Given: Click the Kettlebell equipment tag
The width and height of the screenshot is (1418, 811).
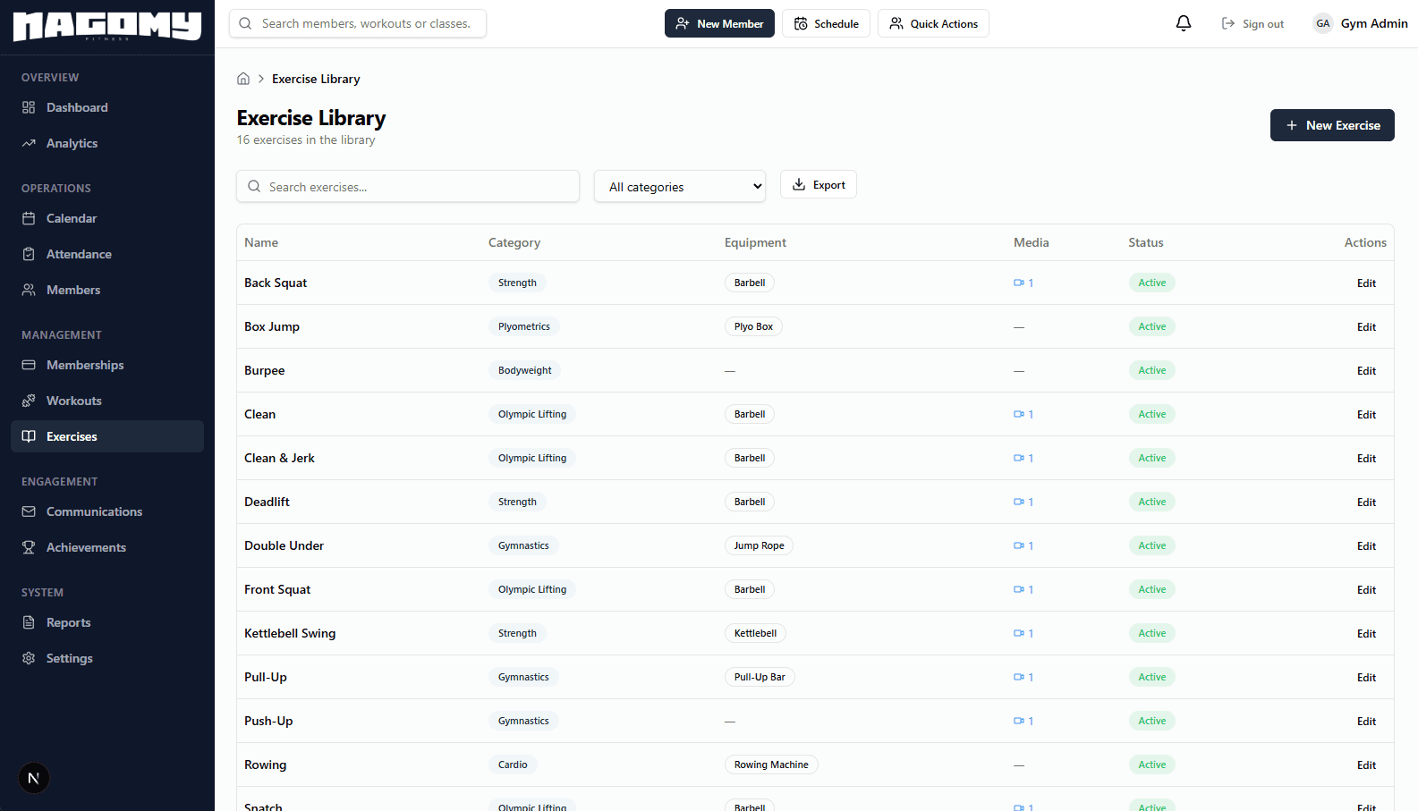Looking at the screenshot, I should coord(755,633).
